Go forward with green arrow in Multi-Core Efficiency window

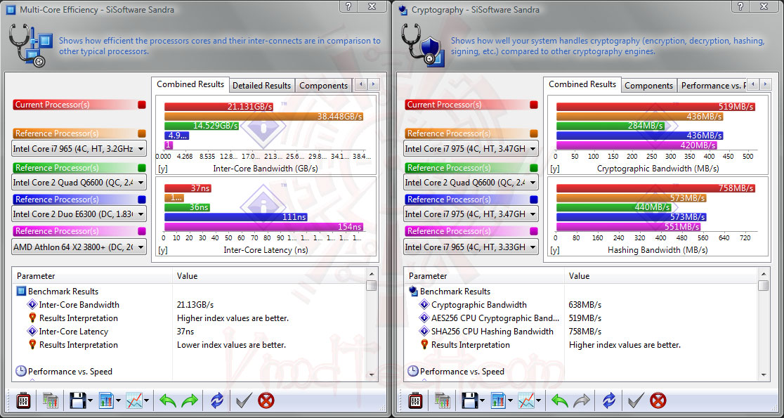(x=190, y=400)
